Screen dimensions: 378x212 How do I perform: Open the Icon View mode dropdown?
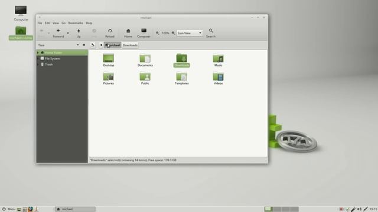(190, 33)
